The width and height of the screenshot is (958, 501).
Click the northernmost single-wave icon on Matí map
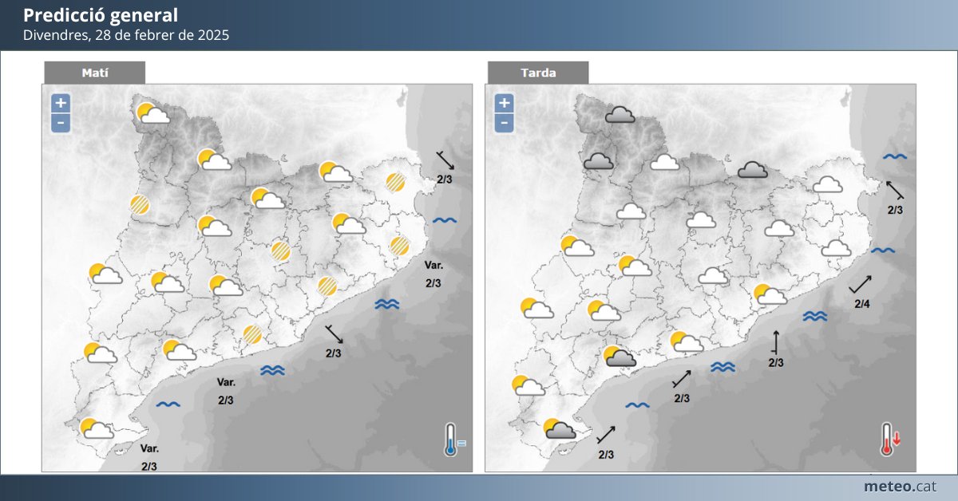[x=445, y=221]
